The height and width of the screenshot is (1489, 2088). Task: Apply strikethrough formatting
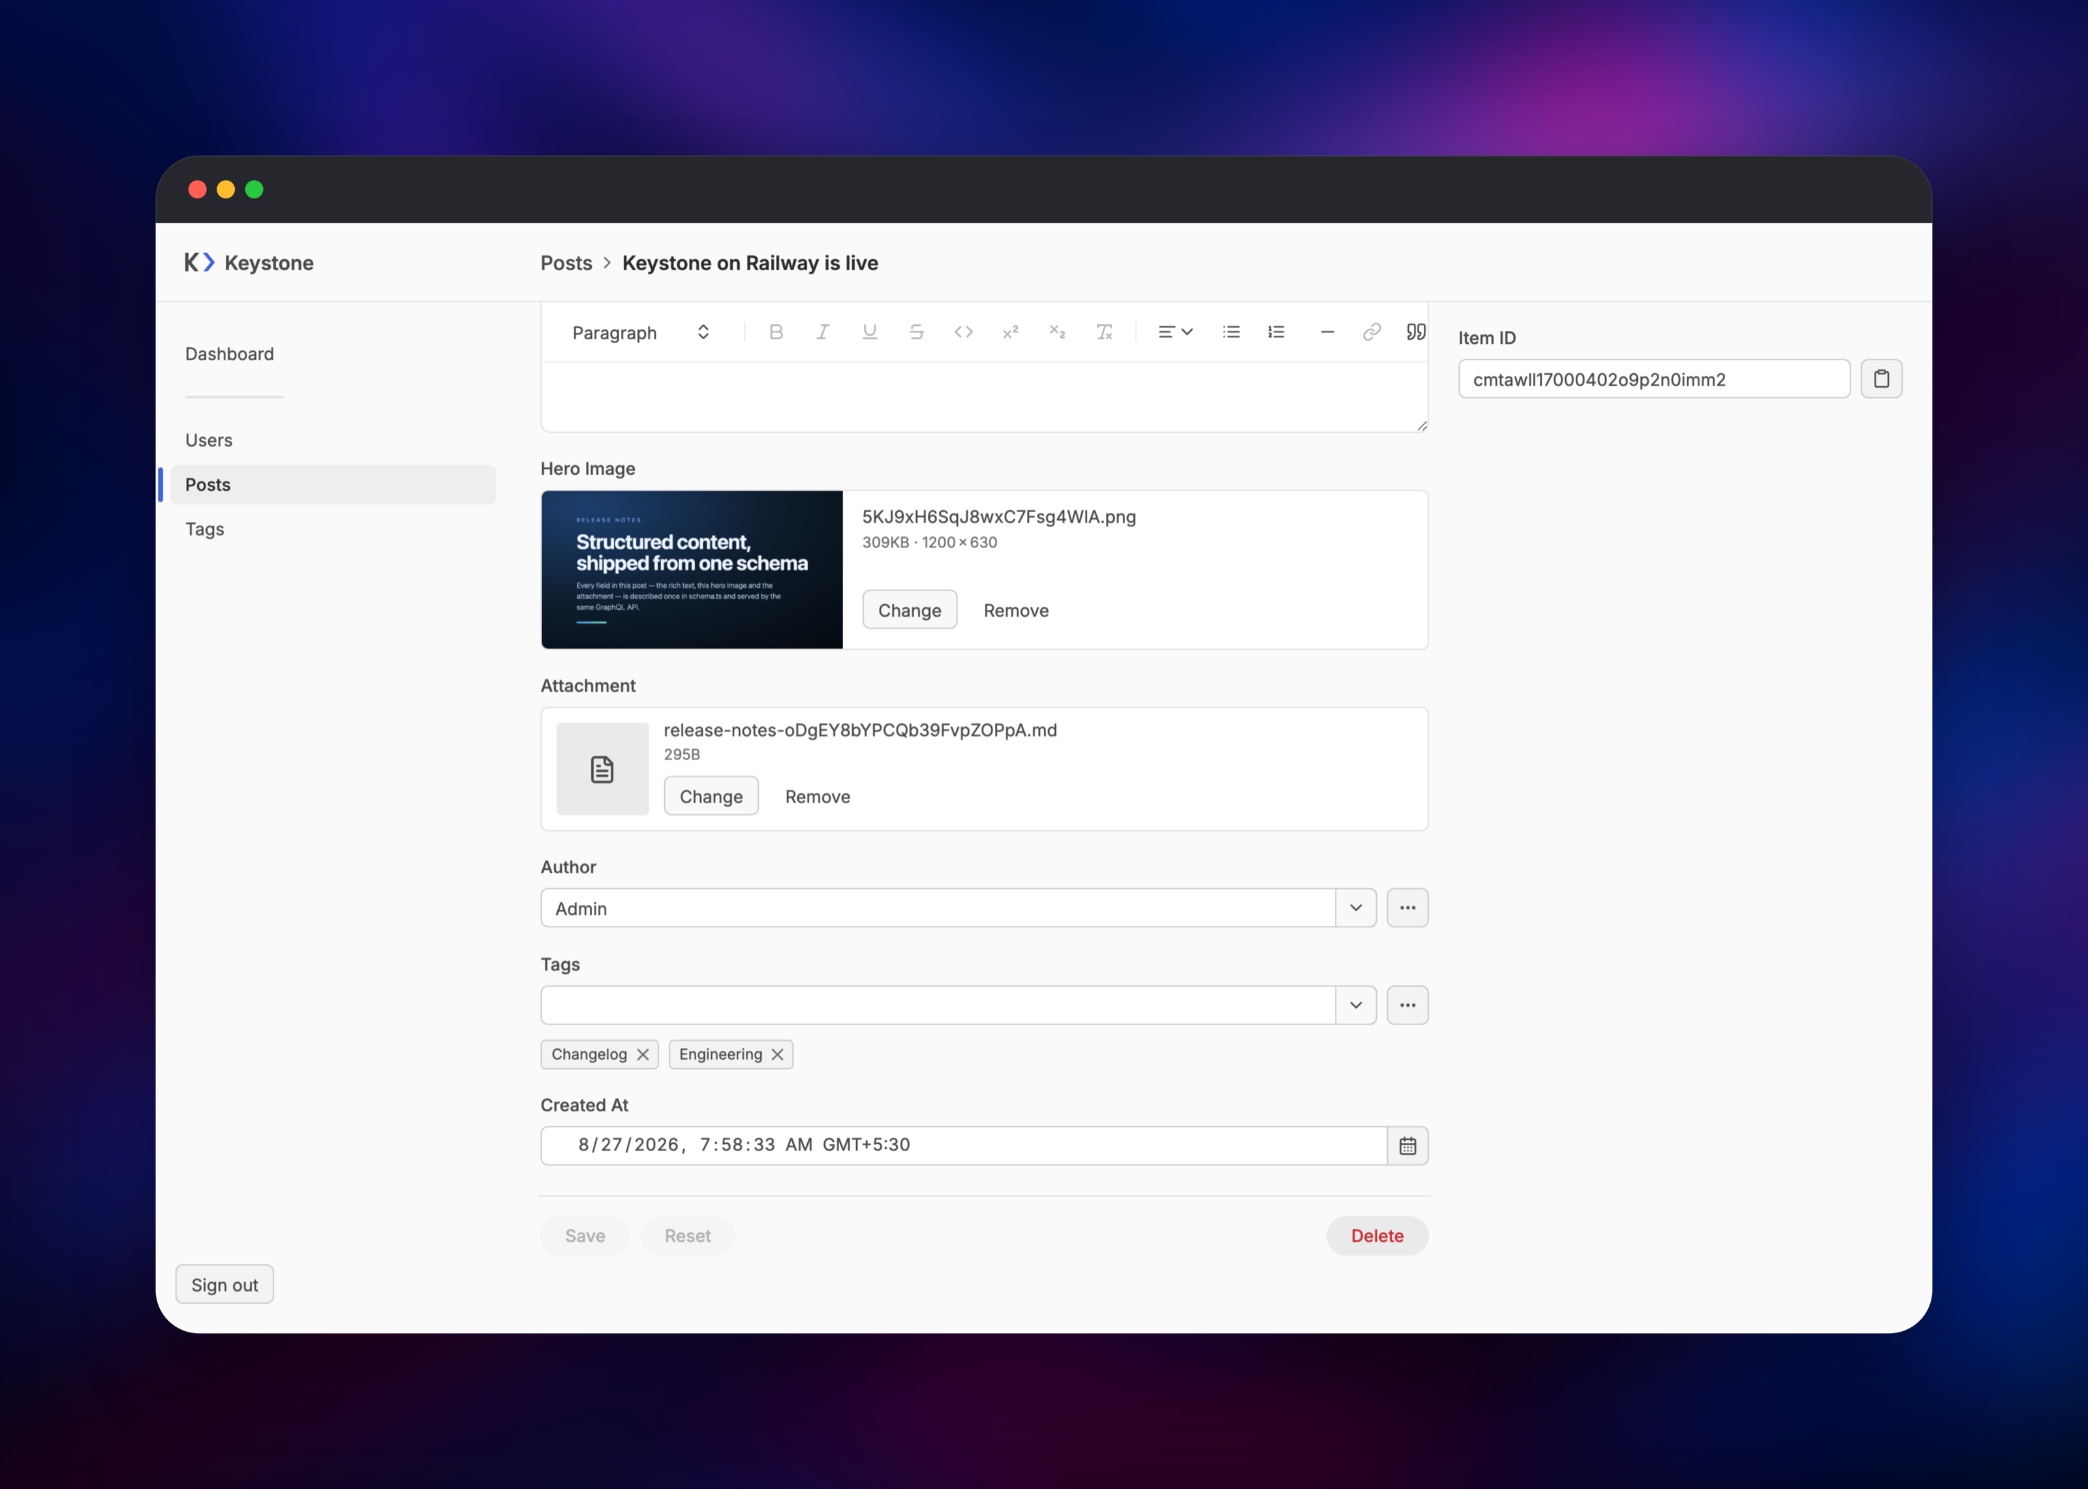point(915,332)
